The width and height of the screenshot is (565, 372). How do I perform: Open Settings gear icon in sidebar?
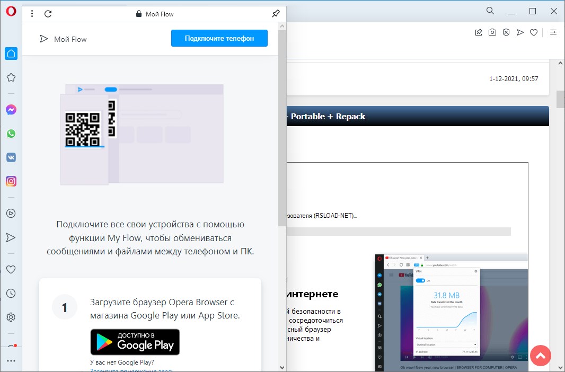click(11, 317)
